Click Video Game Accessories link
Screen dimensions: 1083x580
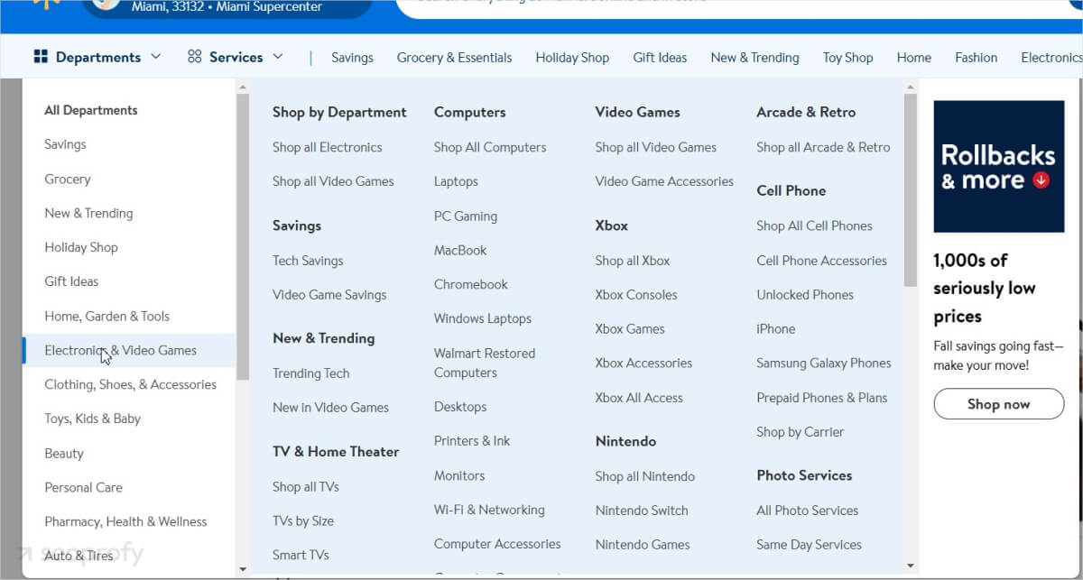click(x=664, y=181)
